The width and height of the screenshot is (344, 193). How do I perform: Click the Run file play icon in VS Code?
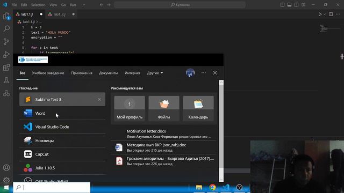[320, 14]
